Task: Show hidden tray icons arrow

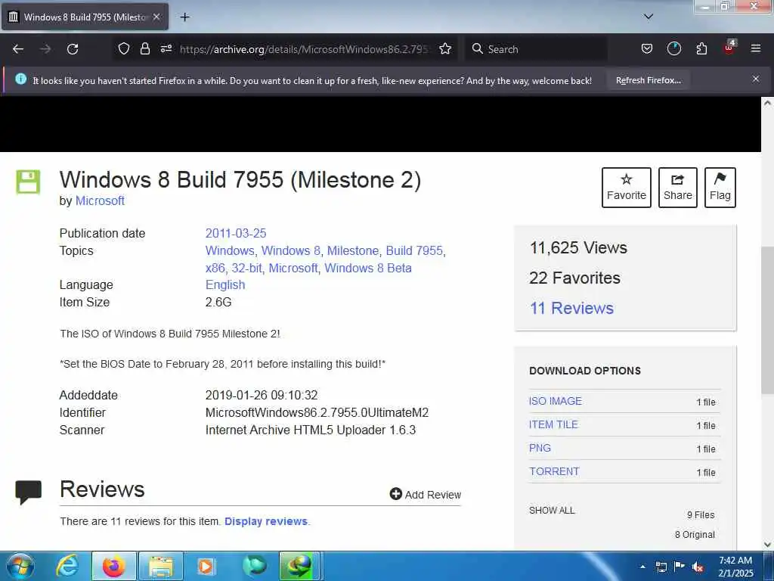Action: point(642,567)
